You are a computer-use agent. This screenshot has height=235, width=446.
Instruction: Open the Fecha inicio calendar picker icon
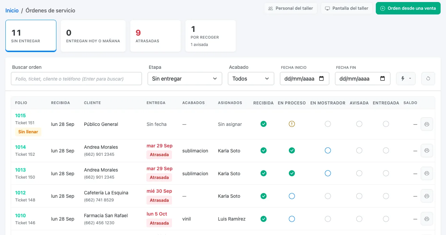321,79
